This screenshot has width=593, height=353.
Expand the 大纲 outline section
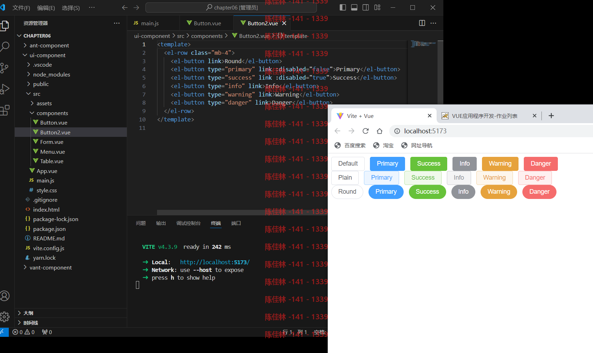[x=28, y=313]
